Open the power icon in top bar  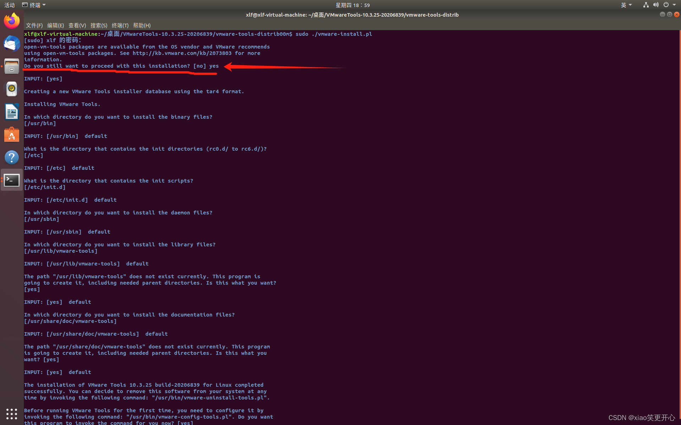666,5
